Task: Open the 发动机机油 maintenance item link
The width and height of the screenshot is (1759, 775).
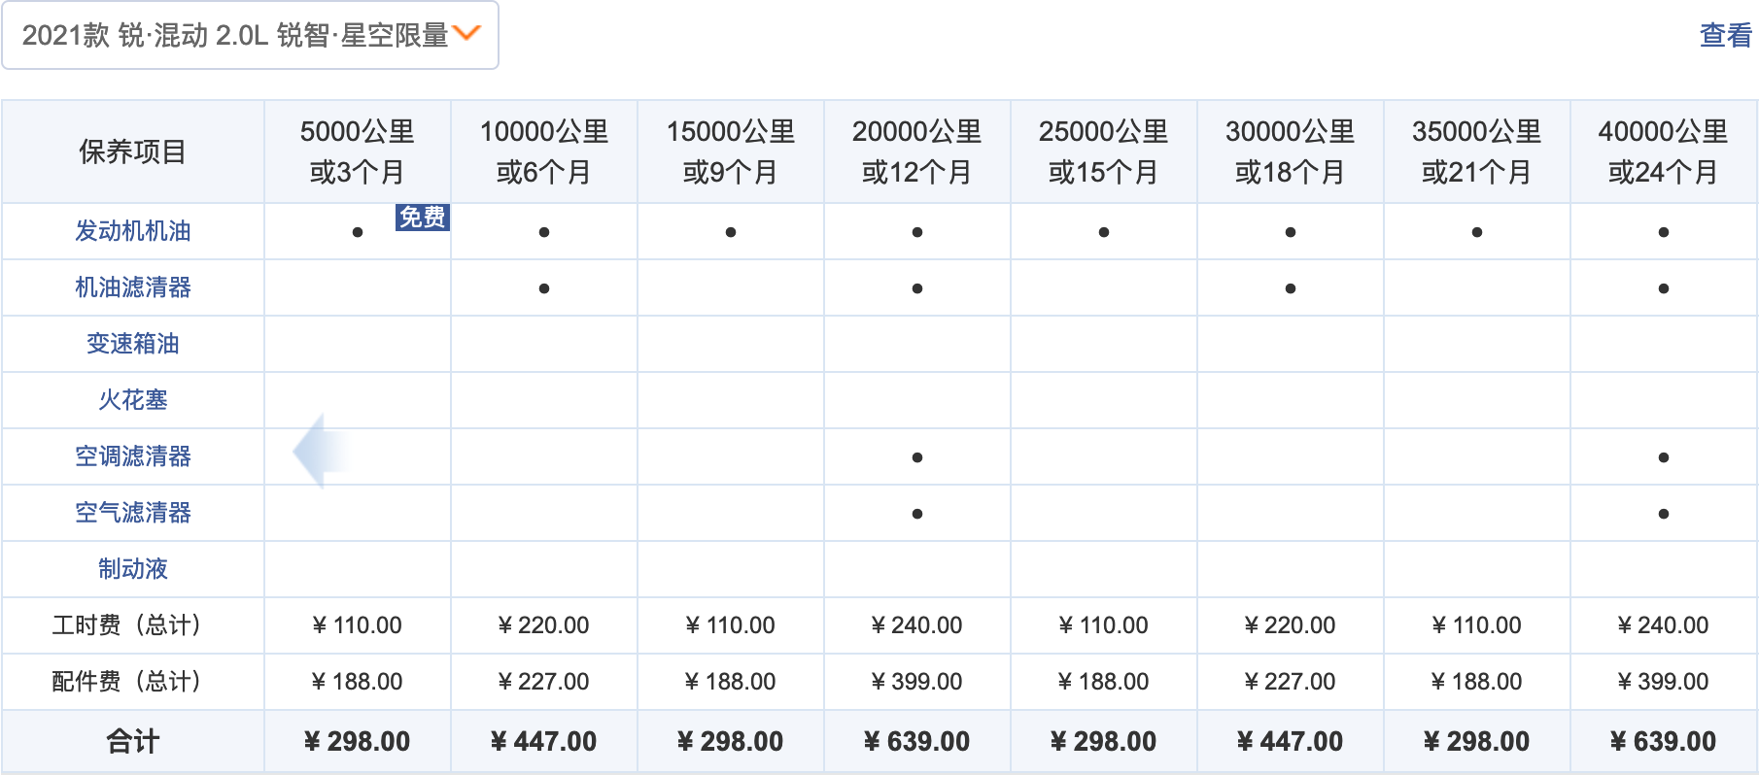Action: click(133, 231)
